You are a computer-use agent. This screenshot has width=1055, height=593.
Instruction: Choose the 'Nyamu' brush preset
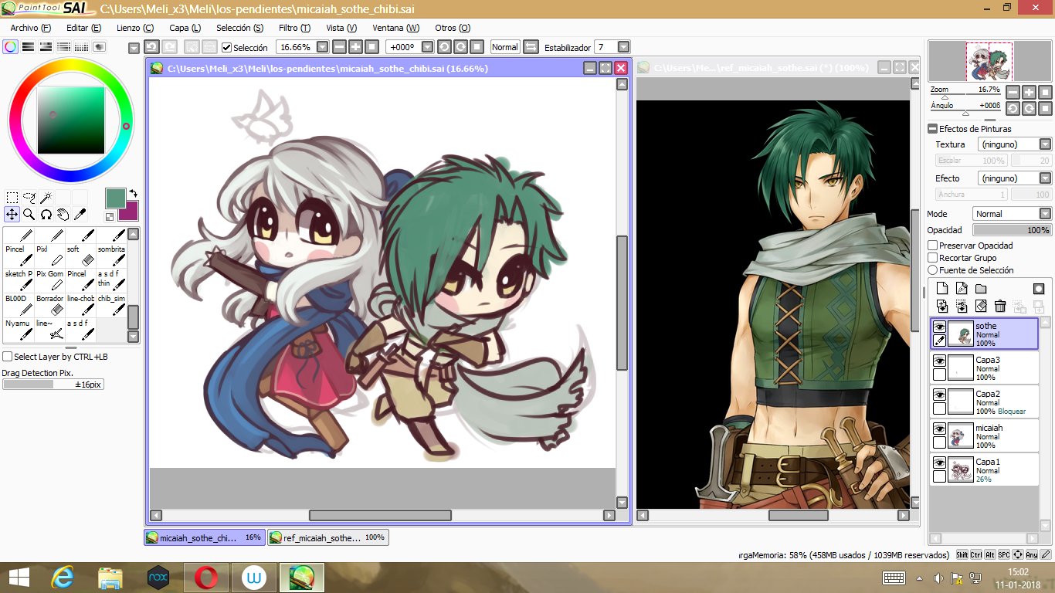[x=19, y=328]
